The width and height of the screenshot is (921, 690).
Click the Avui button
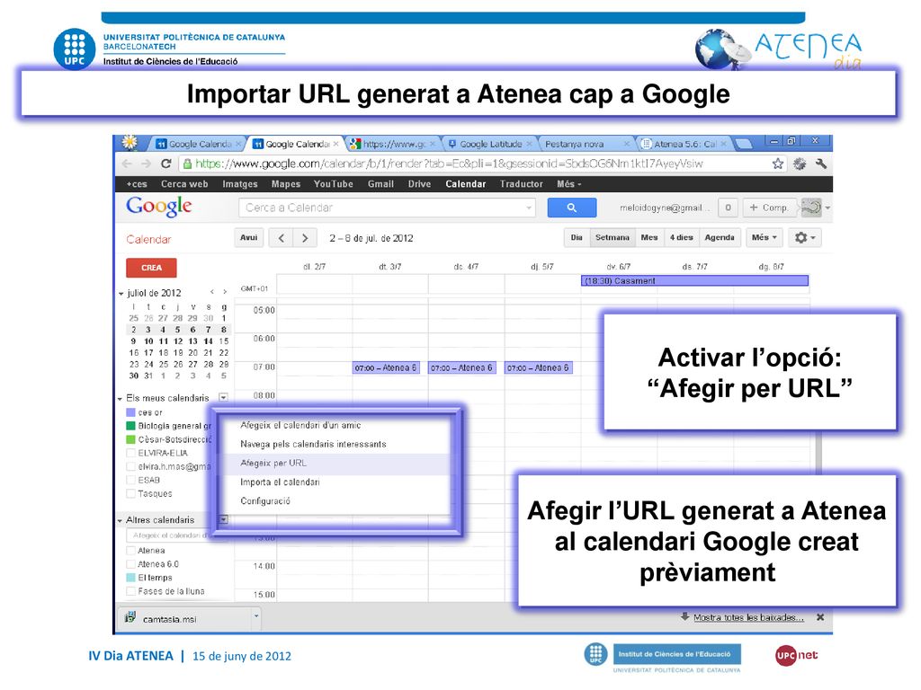249,237
